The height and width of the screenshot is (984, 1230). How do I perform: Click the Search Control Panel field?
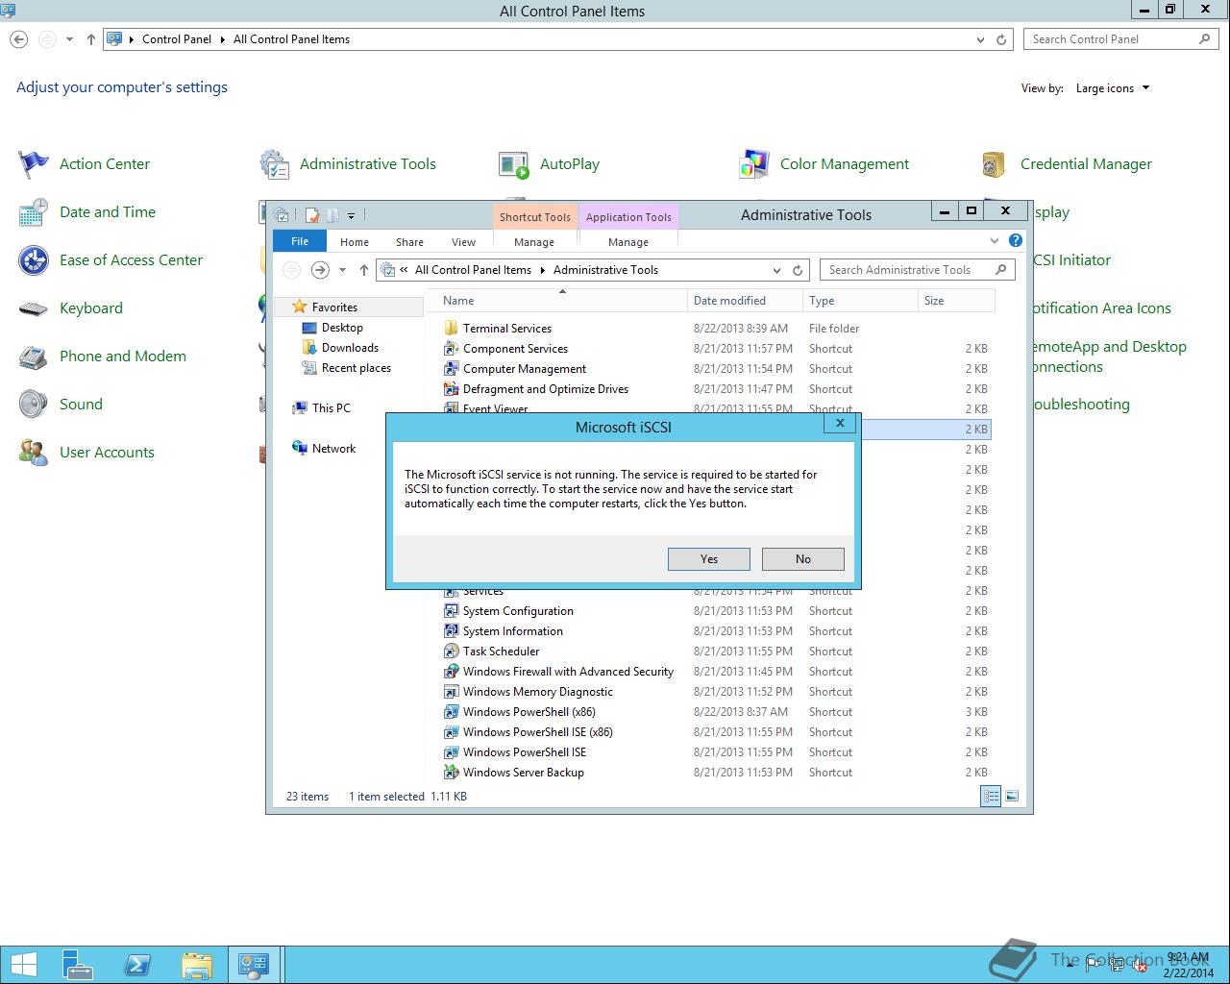1121,39
